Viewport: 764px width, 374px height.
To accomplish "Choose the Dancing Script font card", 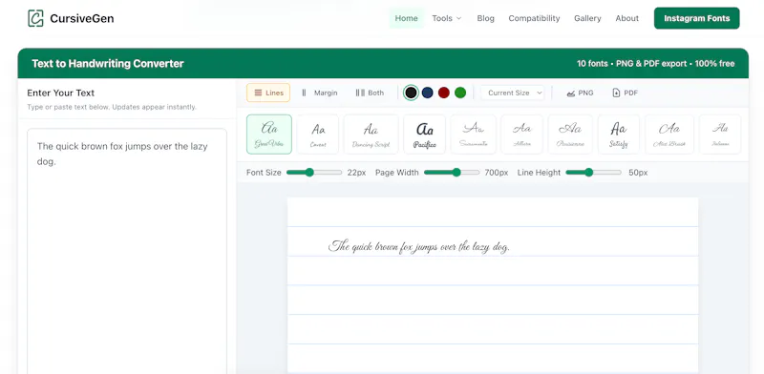I will click(371, 135).
